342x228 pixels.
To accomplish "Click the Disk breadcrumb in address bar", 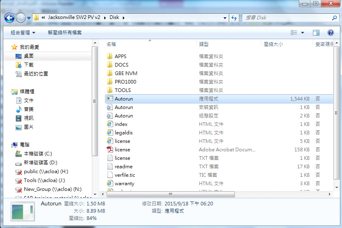I will coord(114,18).
